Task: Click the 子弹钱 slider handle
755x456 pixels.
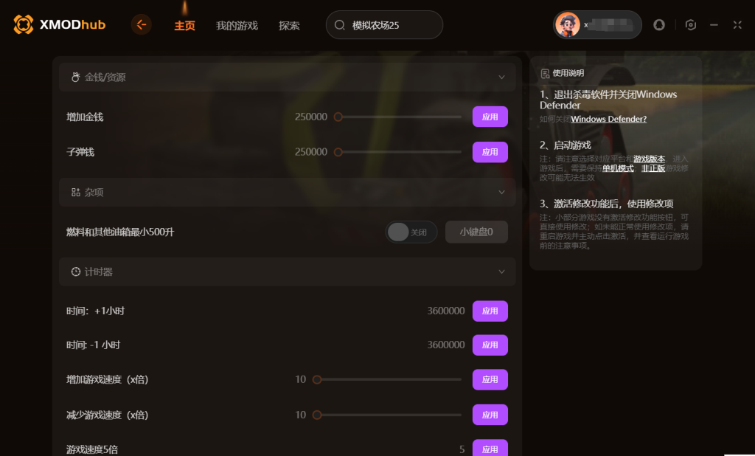Action: point(338,152)
